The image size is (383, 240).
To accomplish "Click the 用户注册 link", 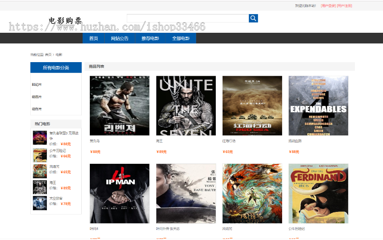I will (344, 6).
